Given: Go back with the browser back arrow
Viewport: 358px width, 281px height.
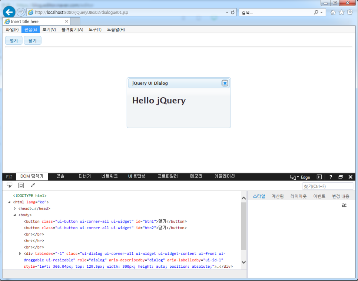Looking at the screenshot, I should coord(9,12).
